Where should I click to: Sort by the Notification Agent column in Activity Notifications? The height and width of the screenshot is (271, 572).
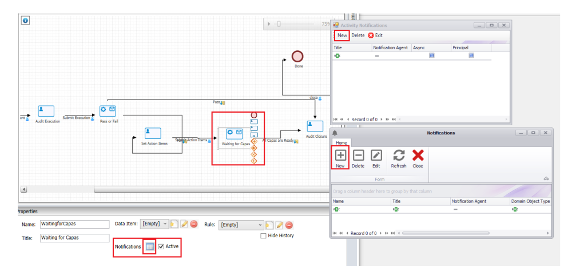click(x=391, y=48)
